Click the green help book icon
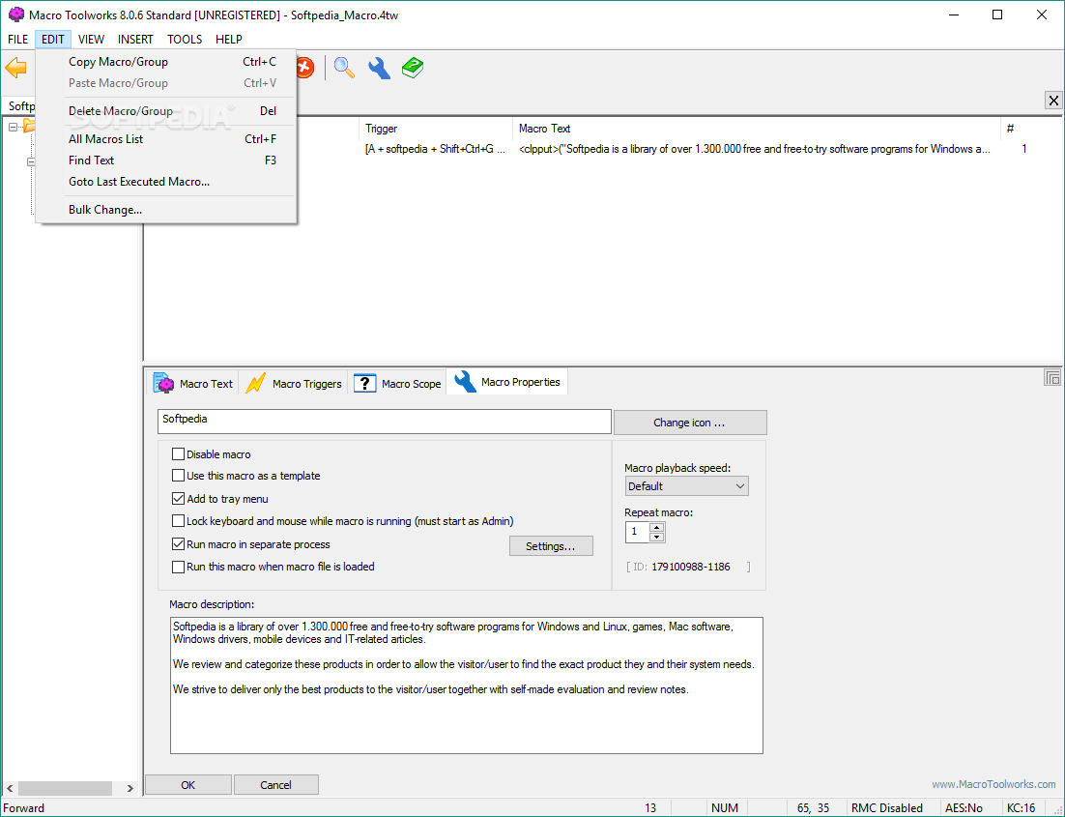Image resolution: width=1065 pixels, height=817 pixels. click(x=413, y=68)
